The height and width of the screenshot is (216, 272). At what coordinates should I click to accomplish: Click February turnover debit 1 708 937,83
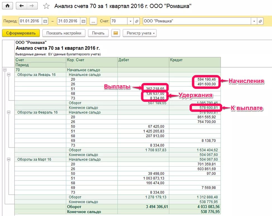coord(156,150)
